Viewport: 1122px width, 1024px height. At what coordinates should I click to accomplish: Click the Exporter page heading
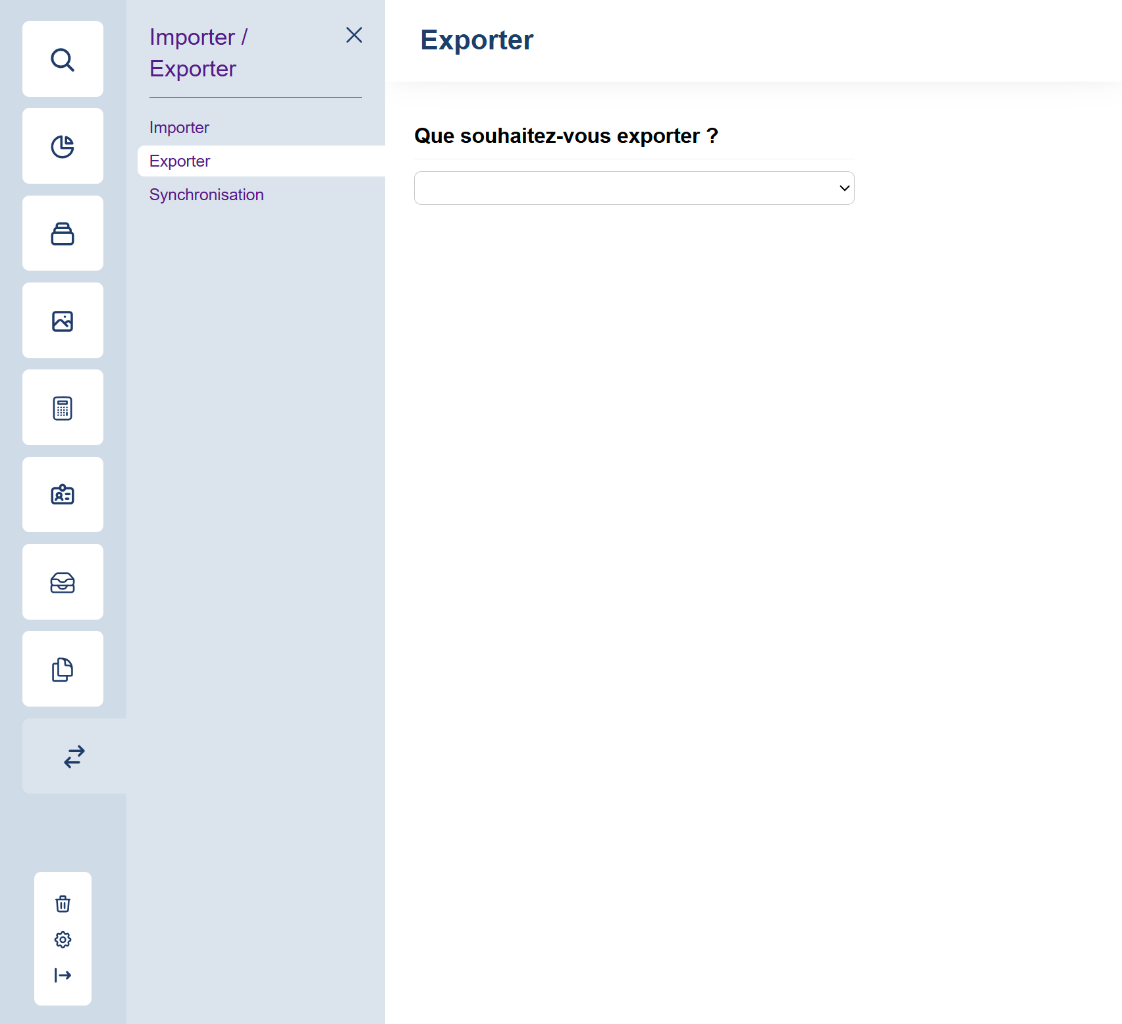click(477, 40)
